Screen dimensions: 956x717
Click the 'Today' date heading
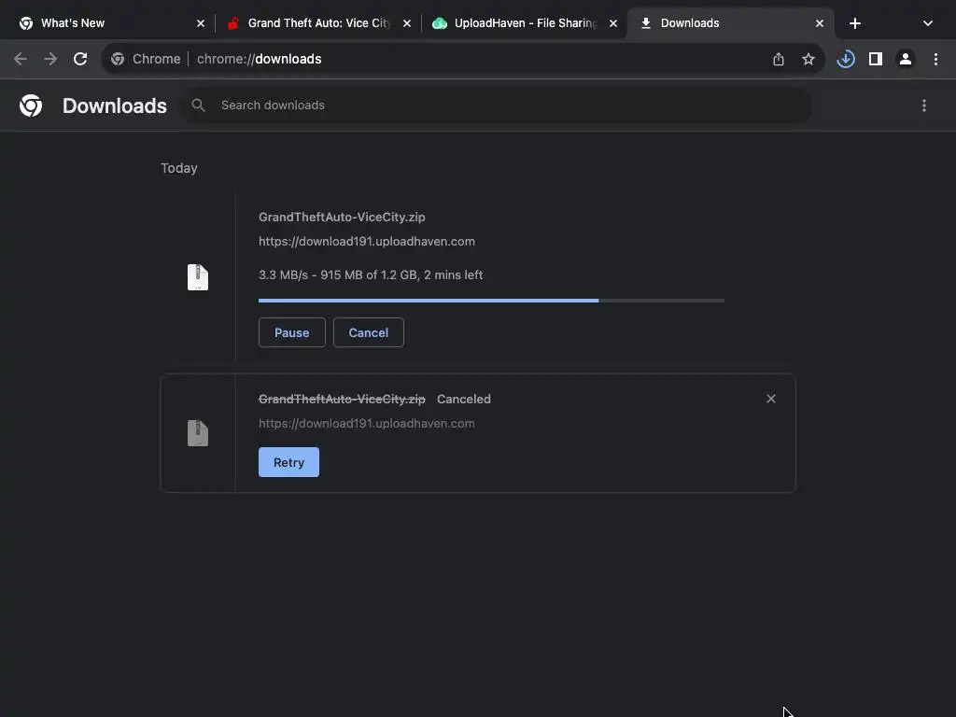[x=179, y=168]
